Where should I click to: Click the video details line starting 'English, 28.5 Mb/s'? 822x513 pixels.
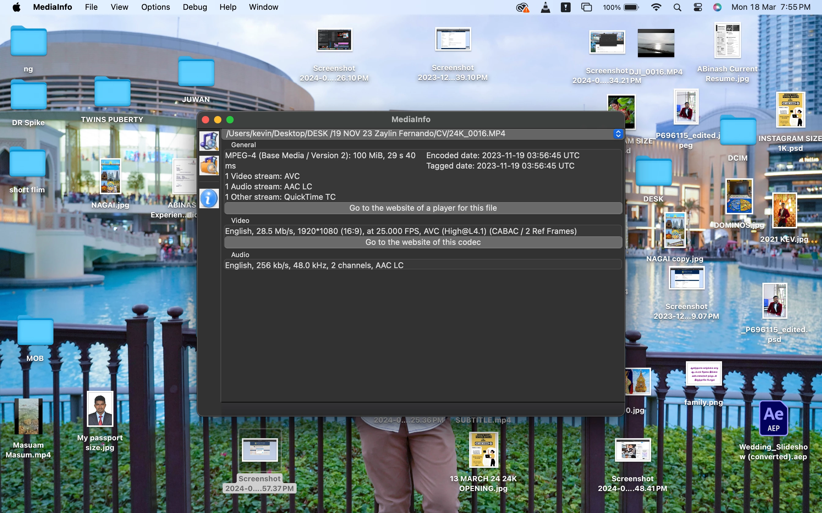pos(401,231)
